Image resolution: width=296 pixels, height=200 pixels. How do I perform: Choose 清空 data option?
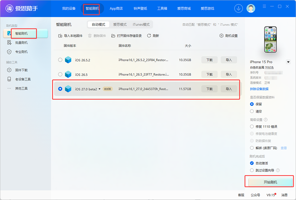[x=252, y=111]
